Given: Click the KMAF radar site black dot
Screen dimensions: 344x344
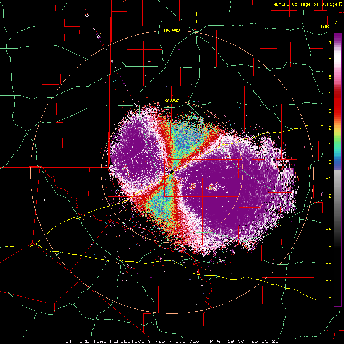Looking at the screenshot, I should pyautogui.click(x=172, y=172).
